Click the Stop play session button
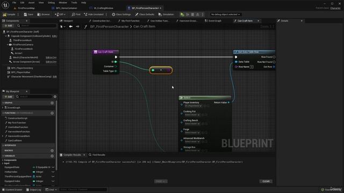This screenshot has height=193, width=344. point(192,14)
